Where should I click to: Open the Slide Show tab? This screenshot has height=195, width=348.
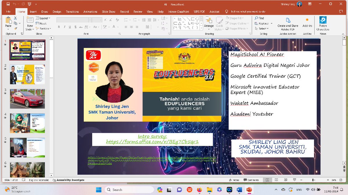tap(109, 12)
